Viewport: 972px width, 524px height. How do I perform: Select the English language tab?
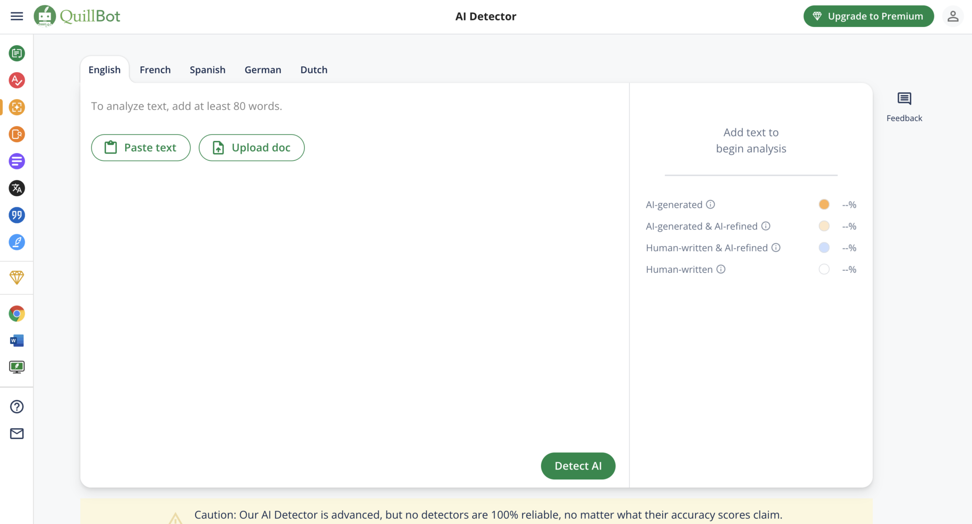pos(104,70)
